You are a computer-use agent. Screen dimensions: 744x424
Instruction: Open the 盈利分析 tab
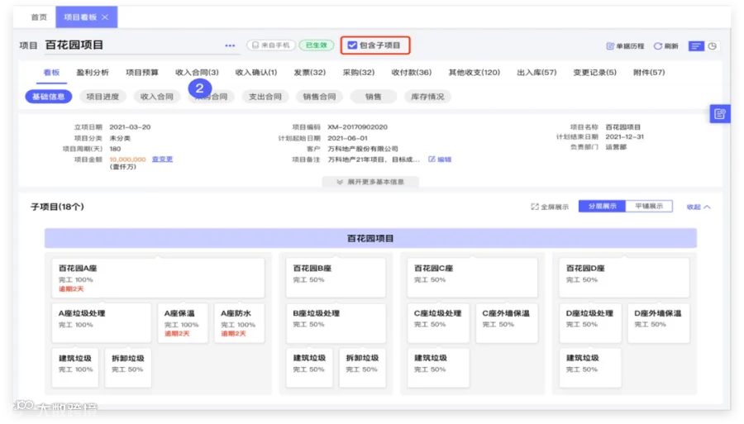93,73
